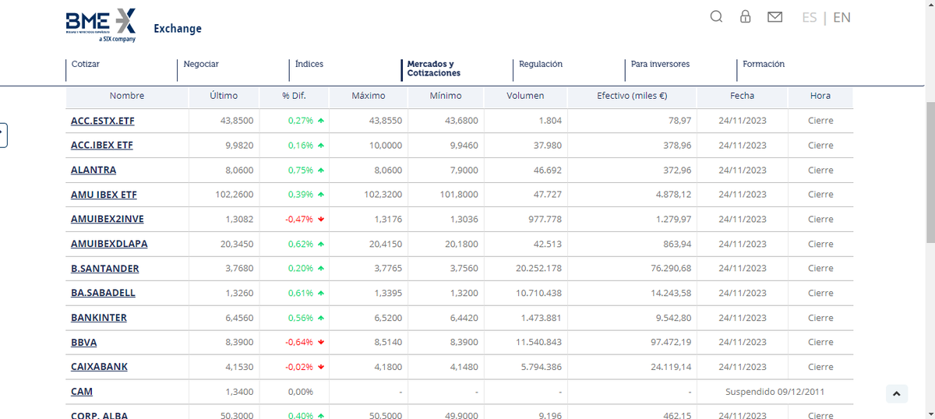Click the Fecha column header
The width and height of the screenshot is (935, 419).
[x=743, y=96]
